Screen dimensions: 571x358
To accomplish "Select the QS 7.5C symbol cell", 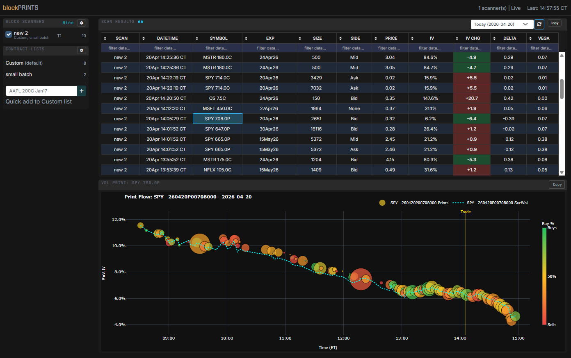I will (x=217, y=98).
